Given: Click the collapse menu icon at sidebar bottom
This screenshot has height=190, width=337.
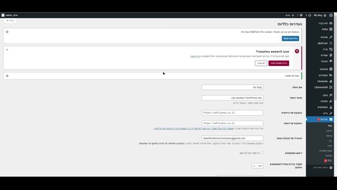Looking at the screenshot, I should point(331,167).
